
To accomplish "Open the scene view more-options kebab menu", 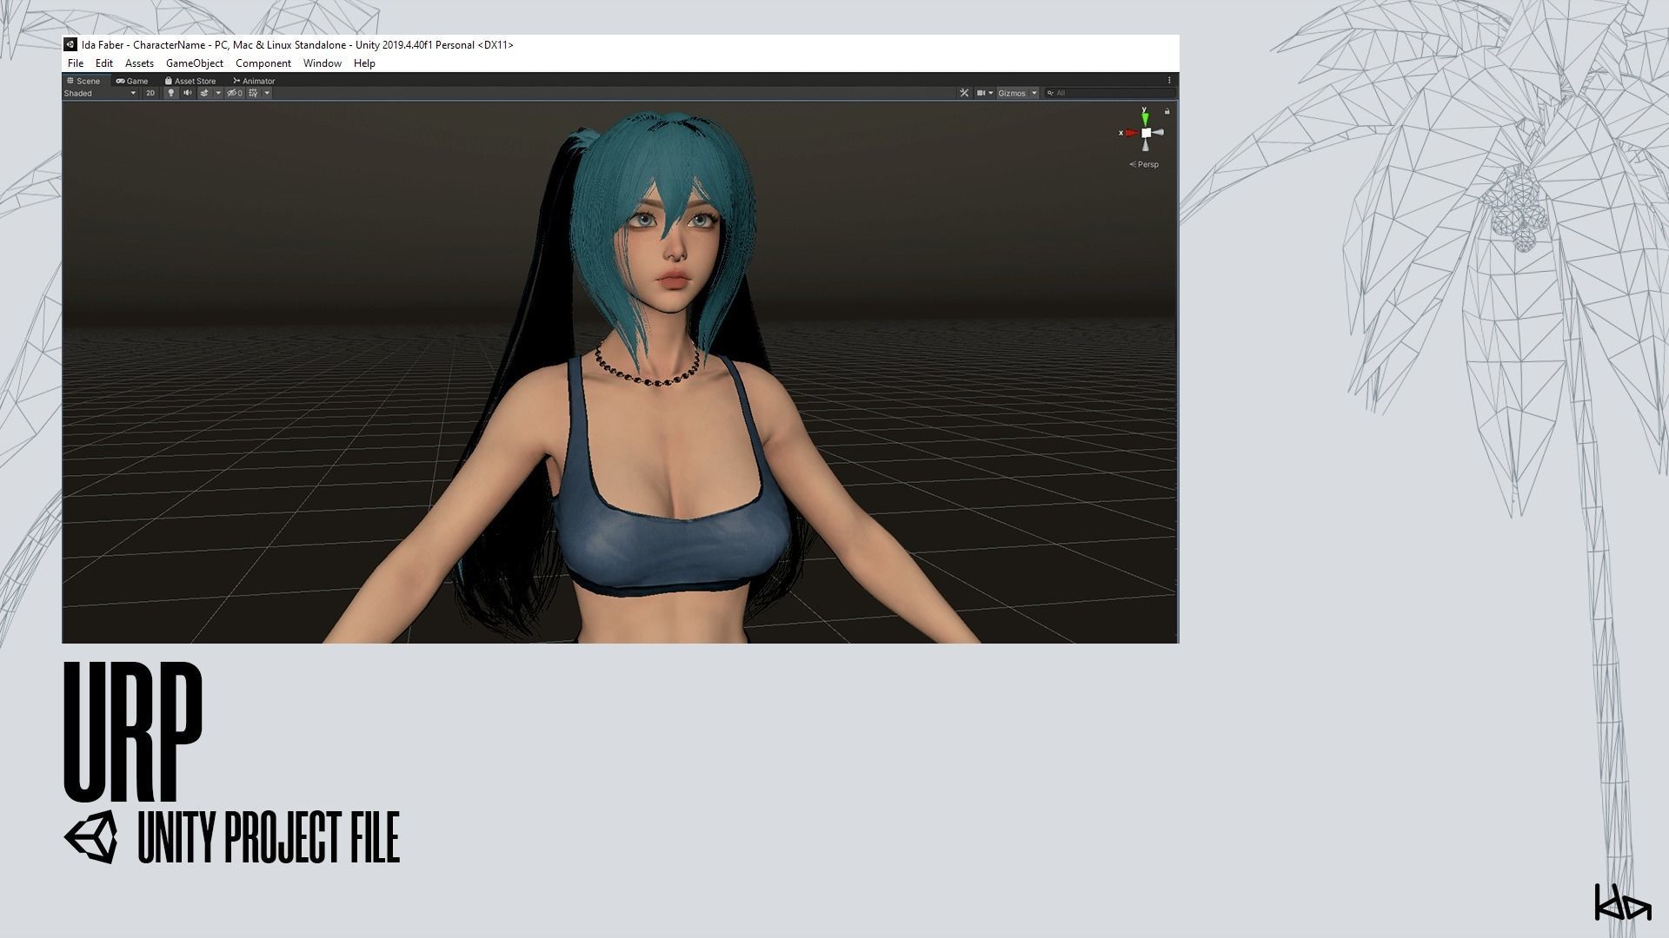I will point(1169,80).
